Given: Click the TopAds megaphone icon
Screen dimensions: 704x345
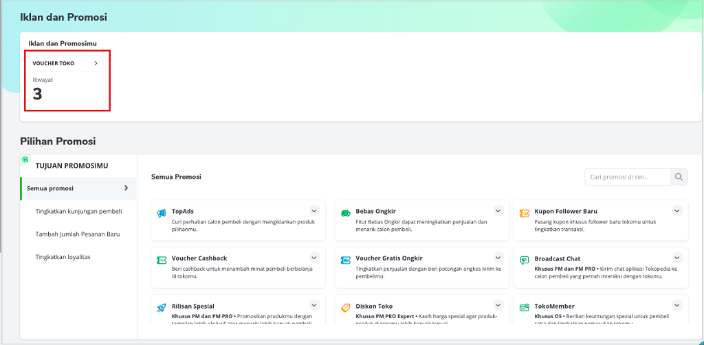Looking at the screenshot, I should [162, 214].
